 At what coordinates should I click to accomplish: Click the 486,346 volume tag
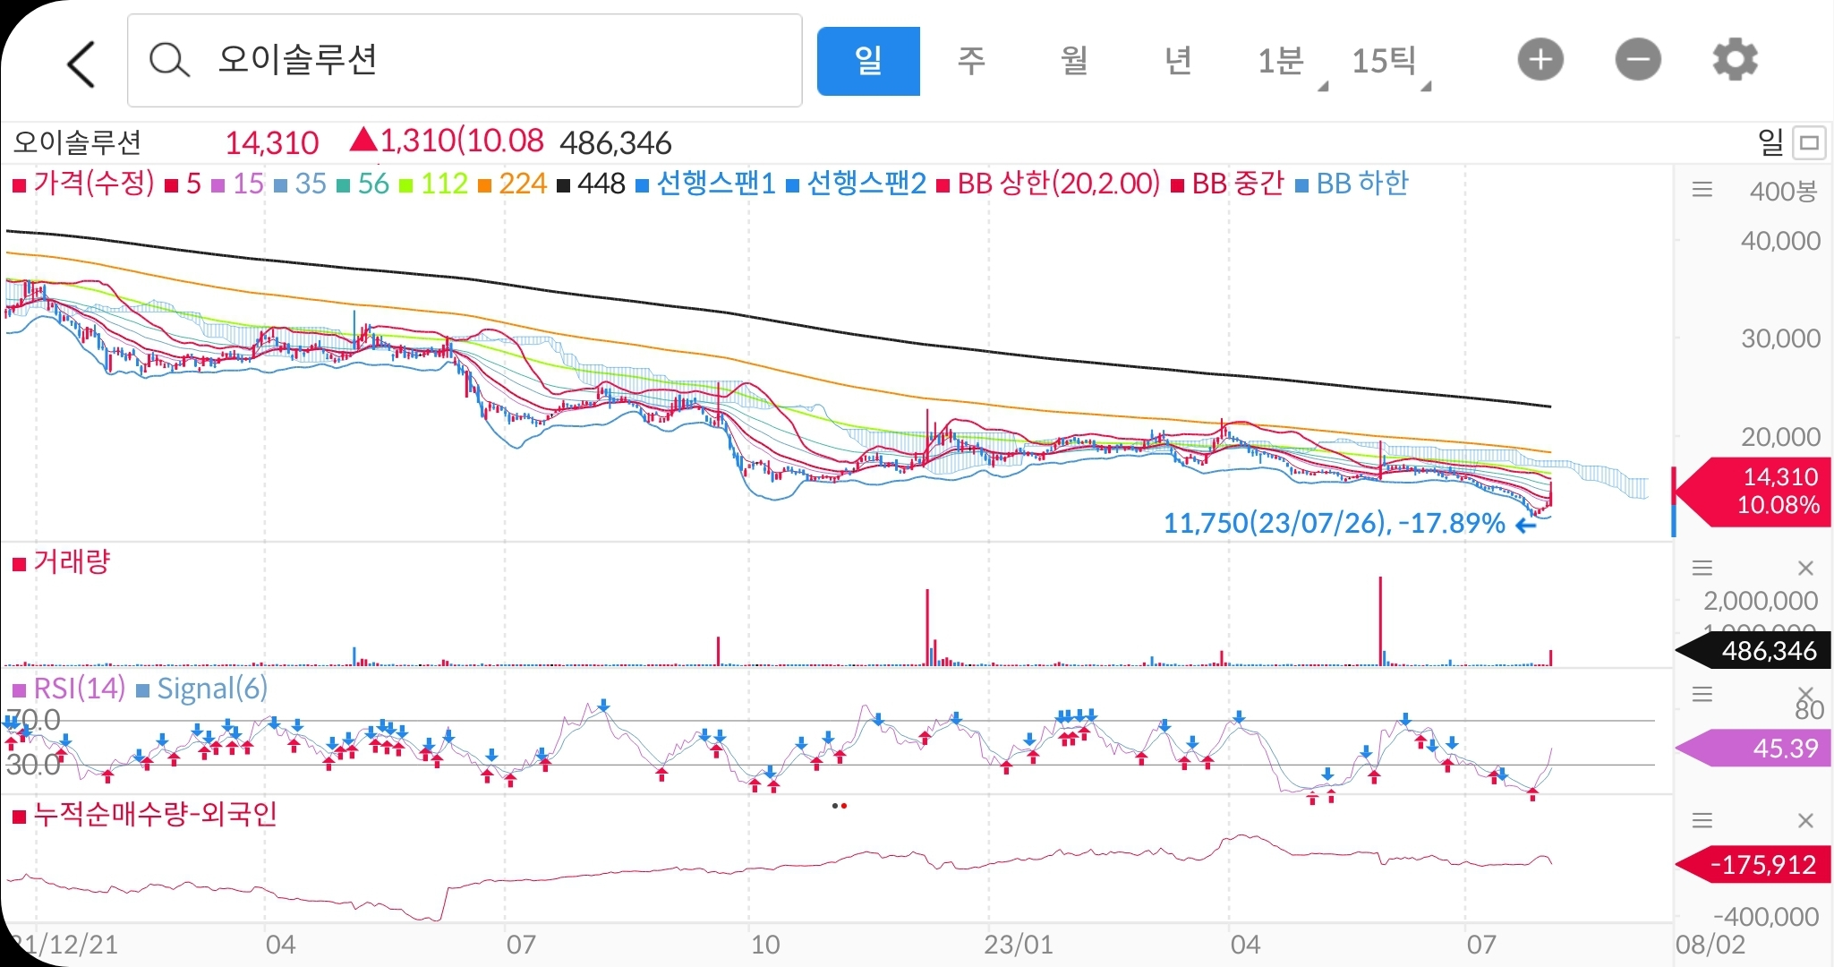tap(1753, 651)
